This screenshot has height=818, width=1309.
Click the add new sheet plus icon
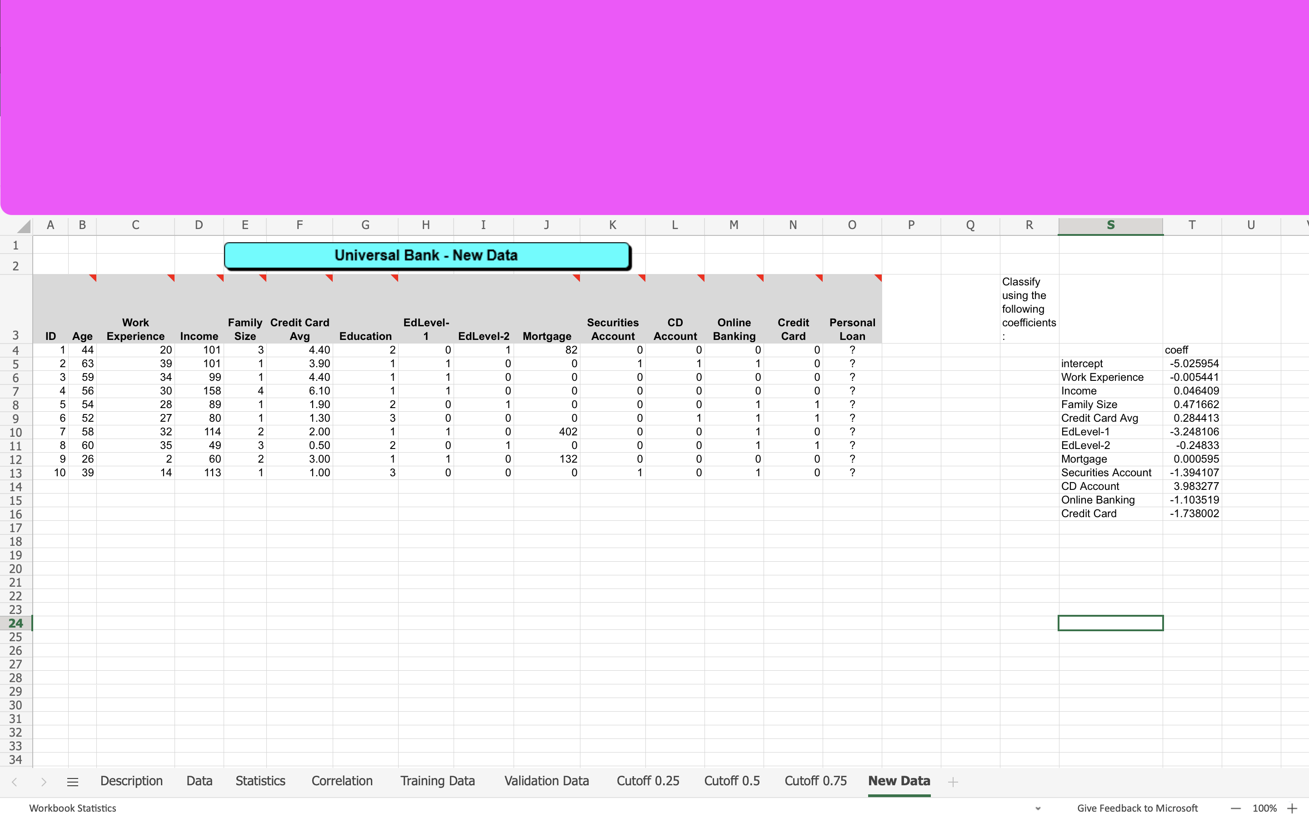(x=953, y=782)
